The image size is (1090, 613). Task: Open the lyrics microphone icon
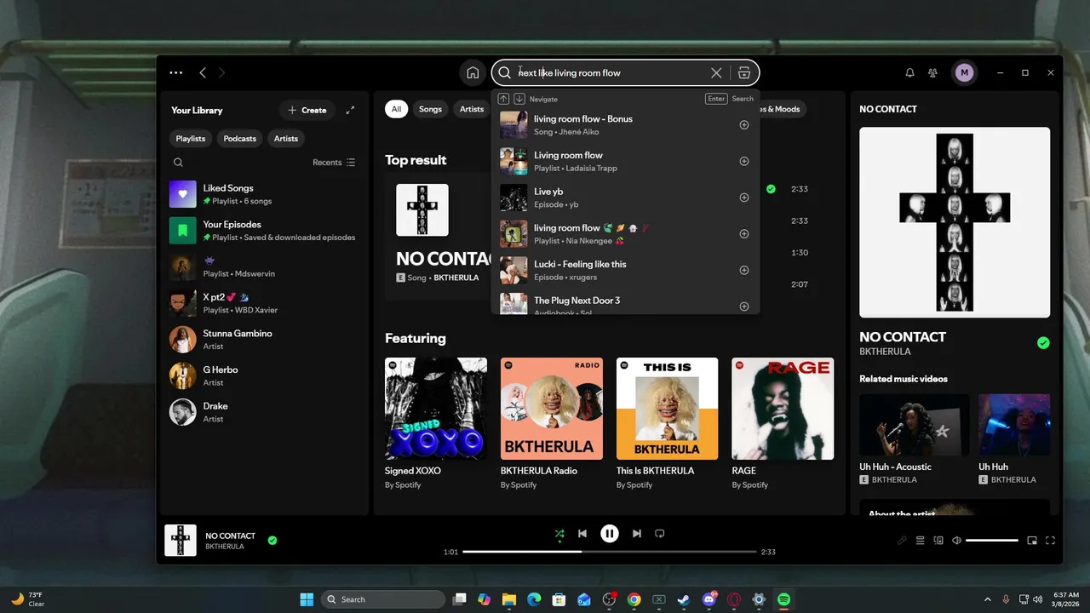[x=902, y=541]
